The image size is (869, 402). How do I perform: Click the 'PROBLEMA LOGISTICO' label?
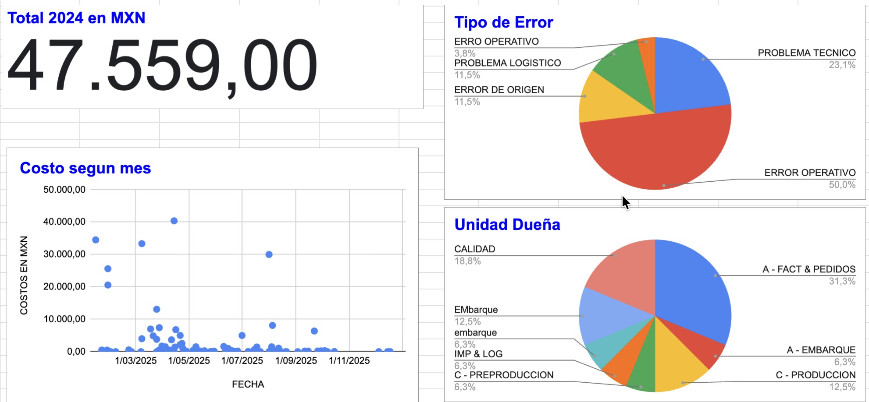click(508, 63)
